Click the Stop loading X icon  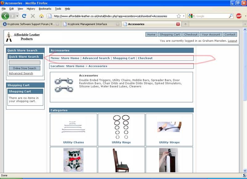coord(33,16)
